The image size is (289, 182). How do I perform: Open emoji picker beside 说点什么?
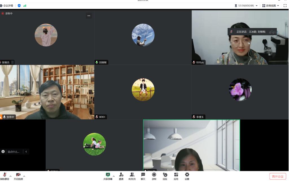pos(3,152)
